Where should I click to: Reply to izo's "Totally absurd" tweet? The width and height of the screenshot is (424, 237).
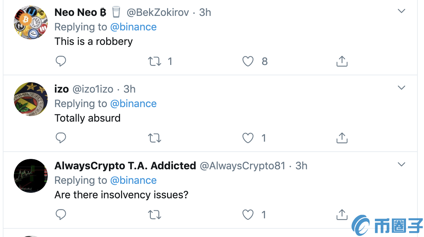click(x=61, y=138)
